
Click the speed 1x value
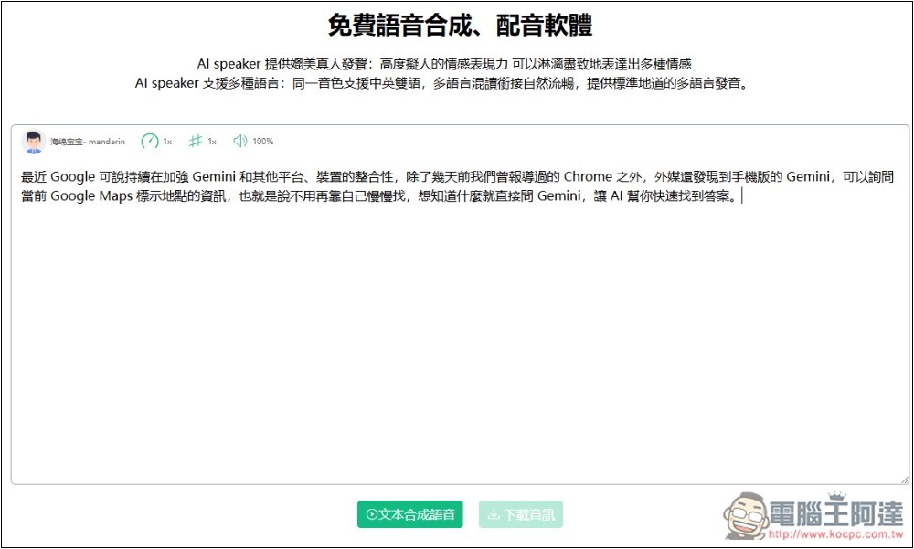coord(167,142)
